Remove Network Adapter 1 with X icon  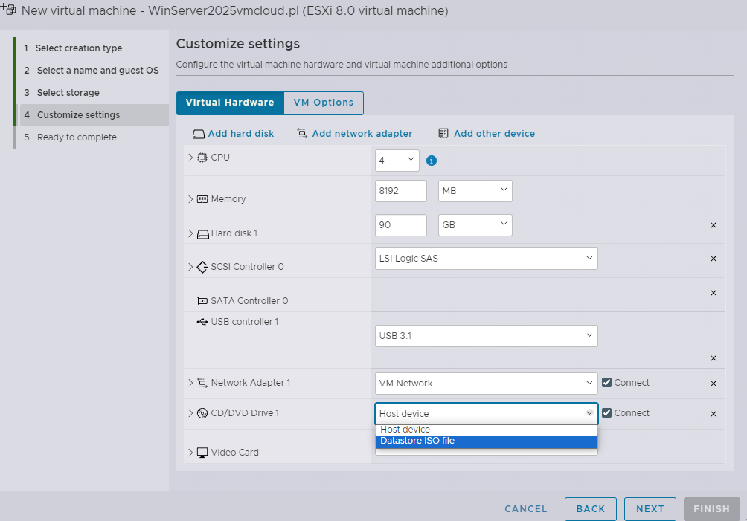point(713,384)
